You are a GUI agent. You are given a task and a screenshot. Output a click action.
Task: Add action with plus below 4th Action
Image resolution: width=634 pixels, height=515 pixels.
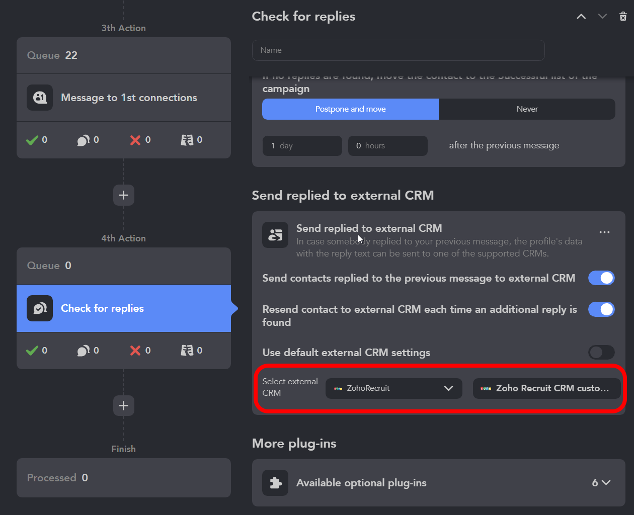tap(124, 406)
